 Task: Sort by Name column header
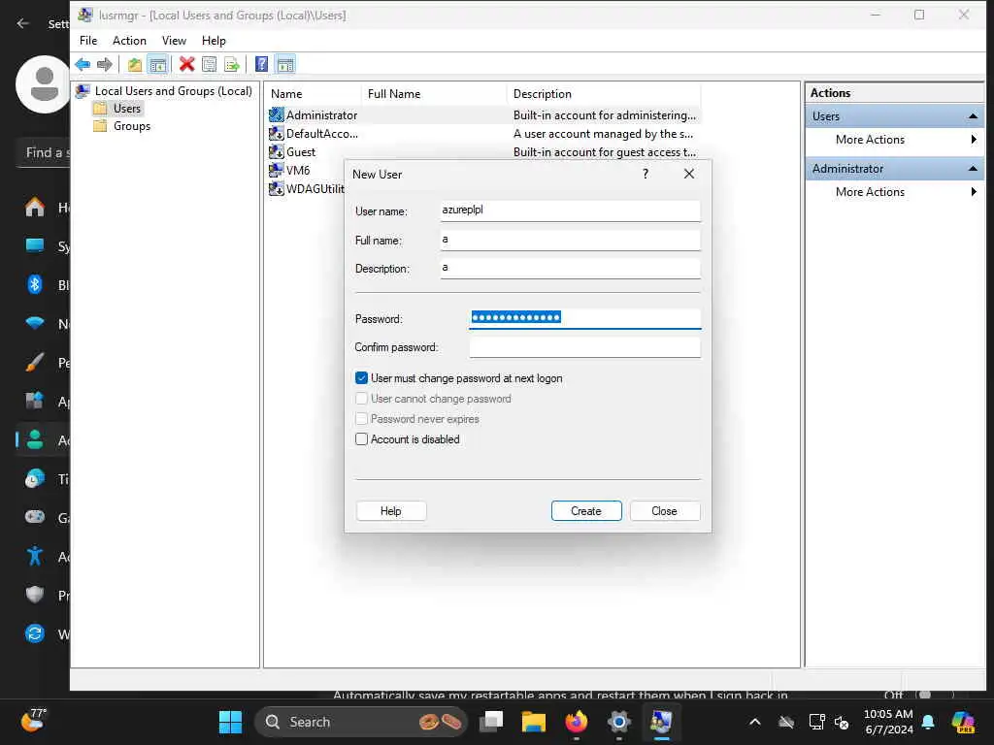[x=313, y=94]
